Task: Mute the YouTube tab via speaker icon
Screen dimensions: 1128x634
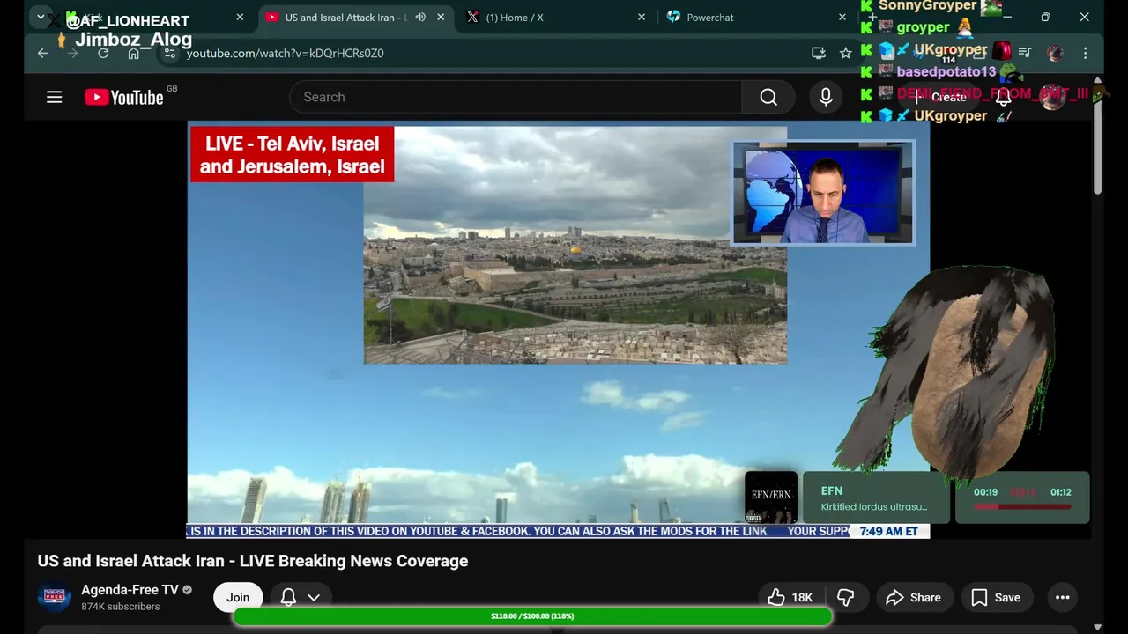Action: pyautogui.click(x=420, y=17)
